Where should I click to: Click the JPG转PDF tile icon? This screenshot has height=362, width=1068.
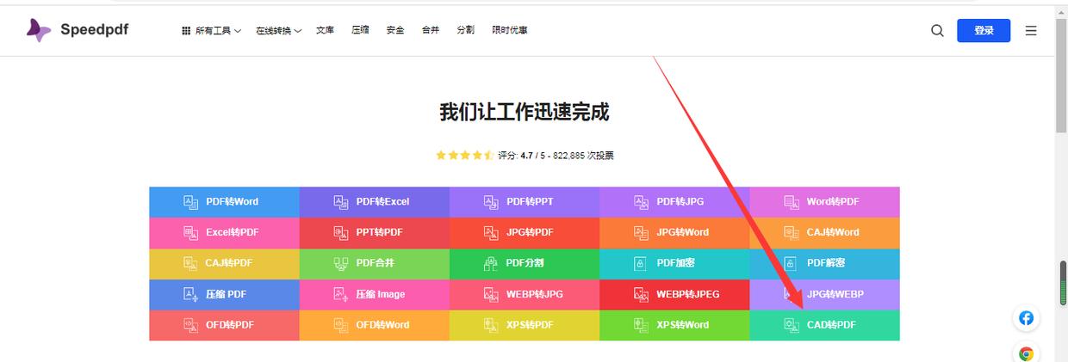(491, 232)
